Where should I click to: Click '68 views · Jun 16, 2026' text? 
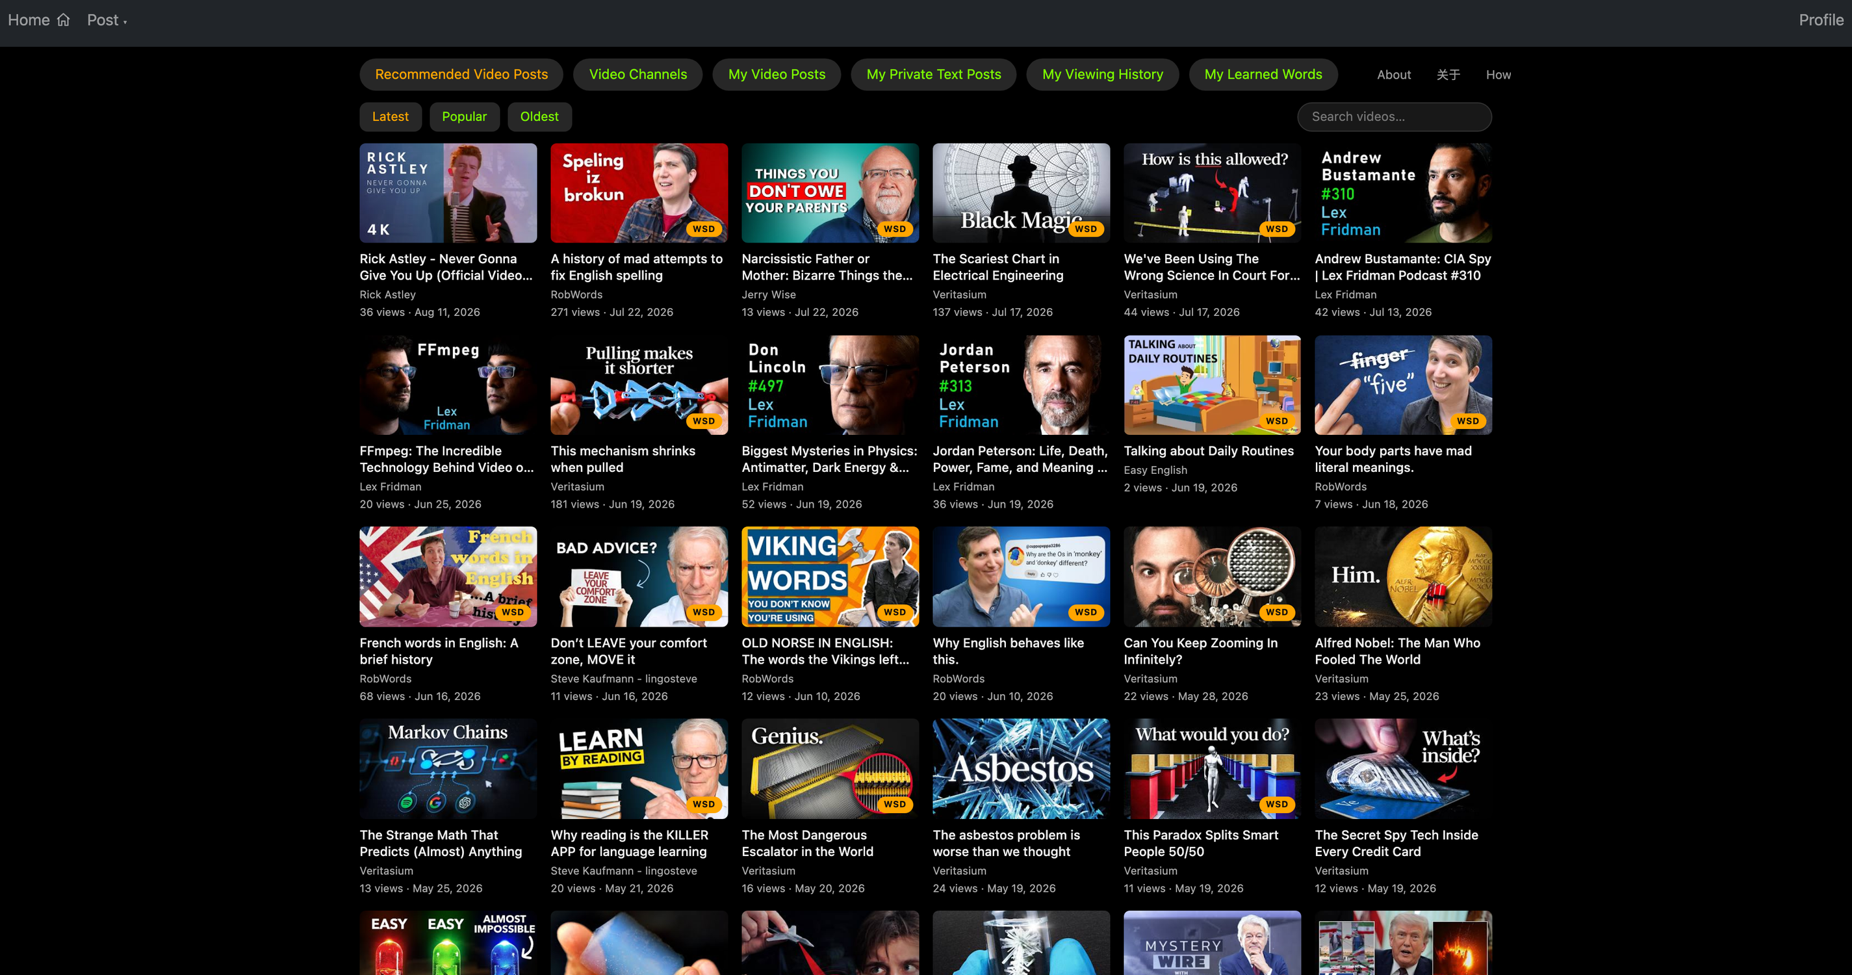420,696
